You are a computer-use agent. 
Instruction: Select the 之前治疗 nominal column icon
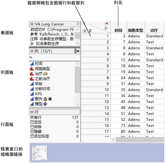(32, 79)
